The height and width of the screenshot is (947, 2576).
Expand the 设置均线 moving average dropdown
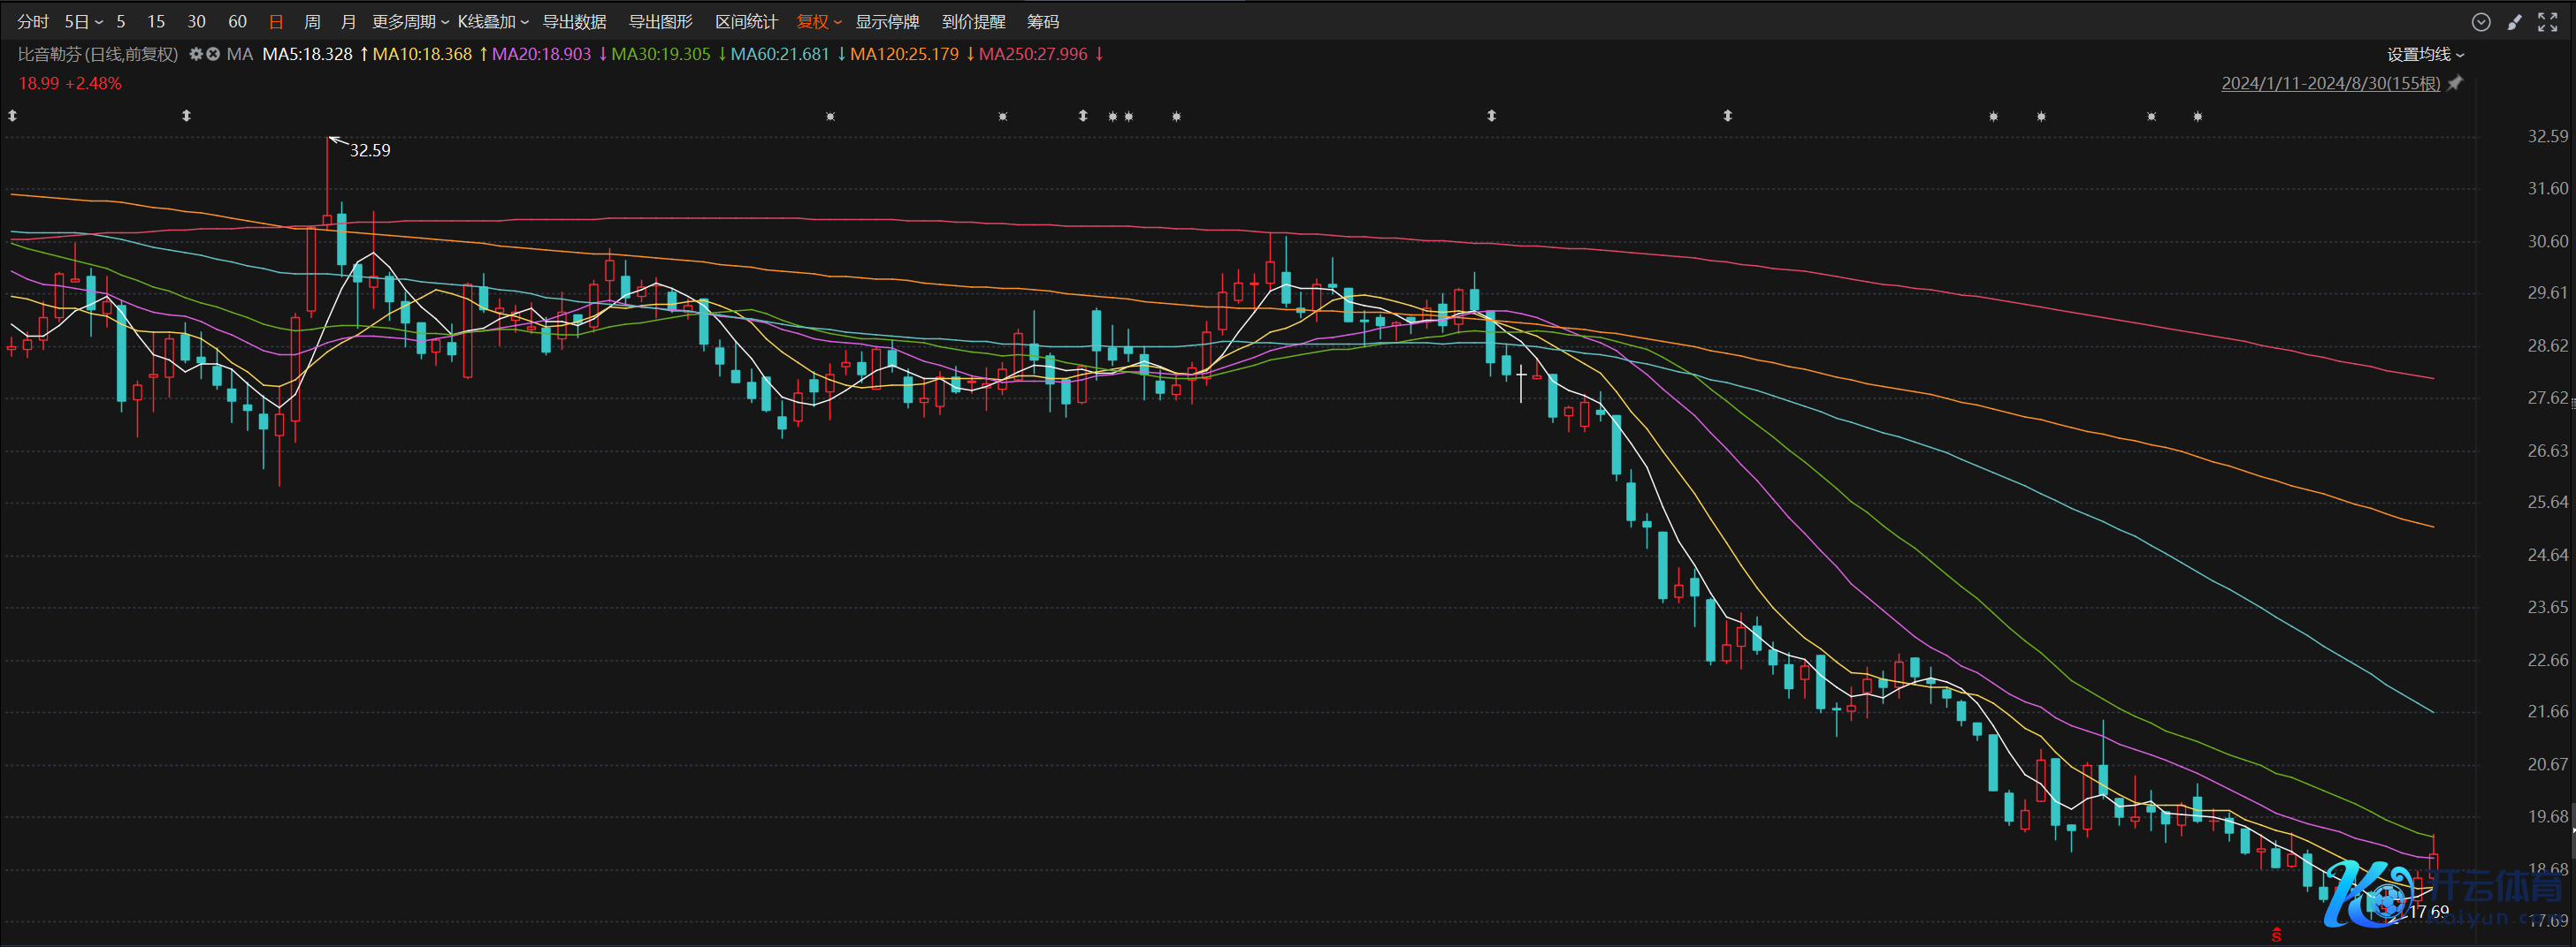2426,55
